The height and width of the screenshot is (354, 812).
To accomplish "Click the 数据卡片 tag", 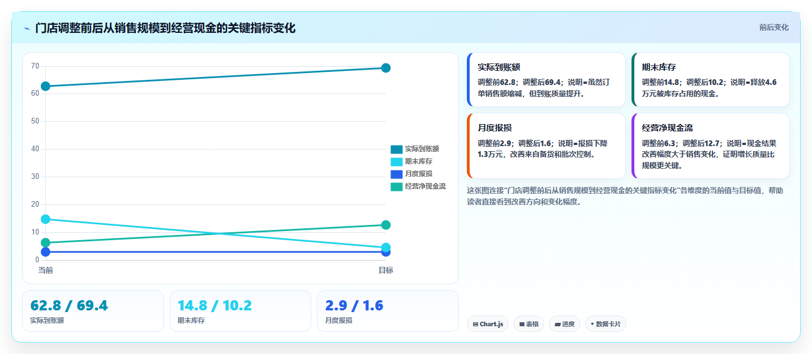I will [605, 324].
